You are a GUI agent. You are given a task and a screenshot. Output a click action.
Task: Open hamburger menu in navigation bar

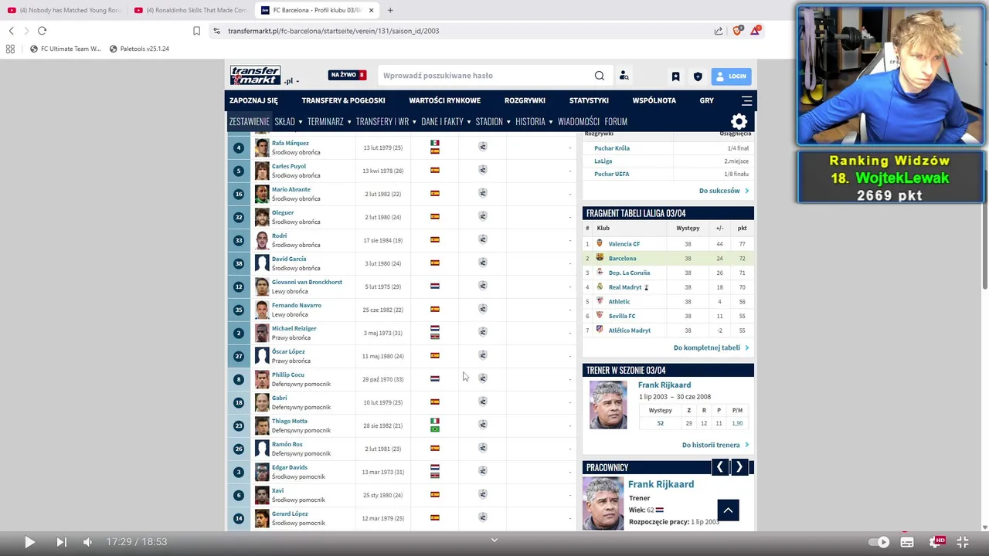746,100
